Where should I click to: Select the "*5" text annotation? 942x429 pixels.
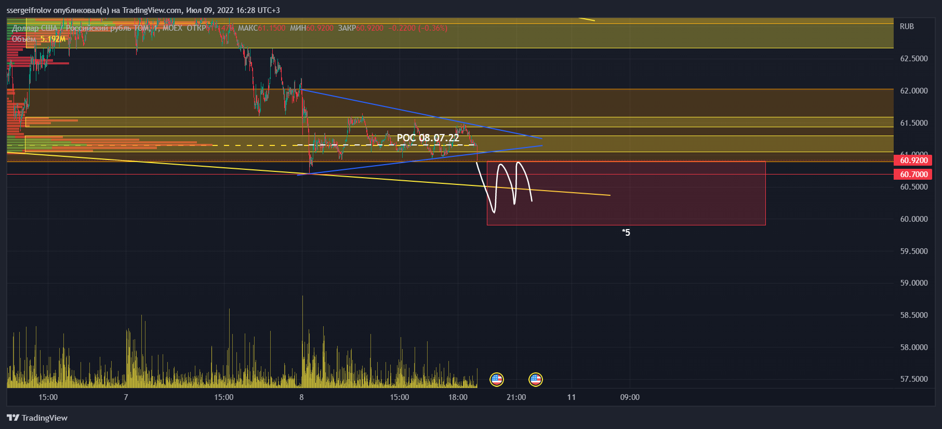(x=626, y=233)
